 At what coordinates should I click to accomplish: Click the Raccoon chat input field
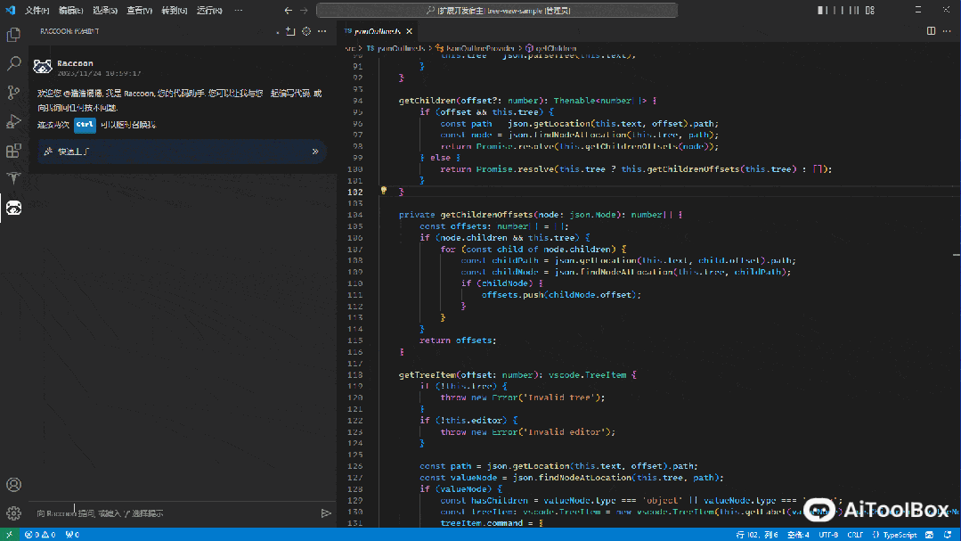tap(176, 512)
